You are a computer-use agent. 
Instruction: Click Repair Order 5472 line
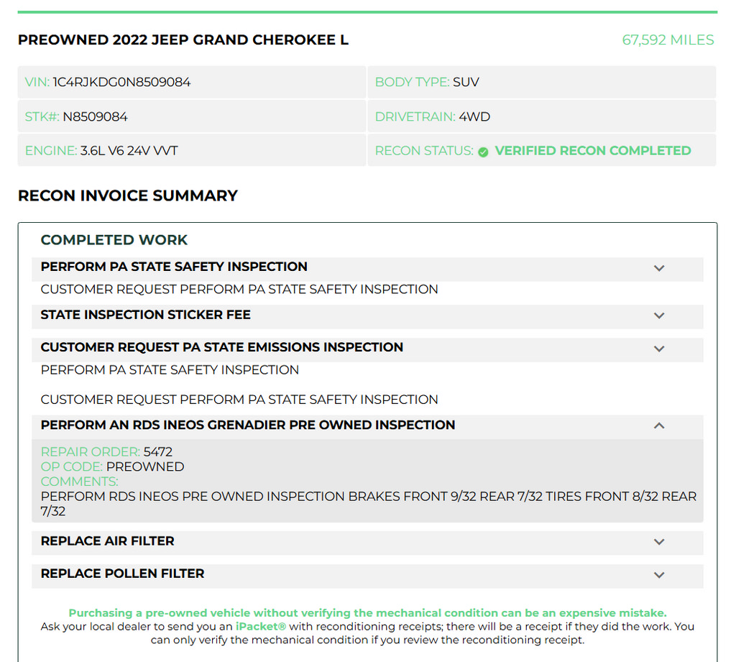[106, 451]
